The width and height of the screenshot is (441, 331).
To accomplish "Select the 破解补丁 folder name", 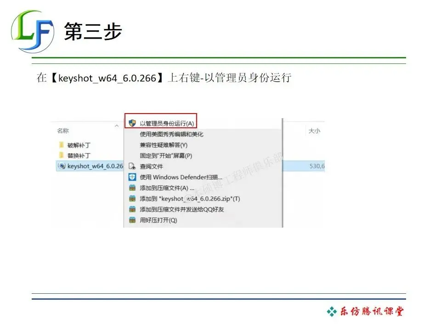I will pyautogui.click(x=79, y=145).
